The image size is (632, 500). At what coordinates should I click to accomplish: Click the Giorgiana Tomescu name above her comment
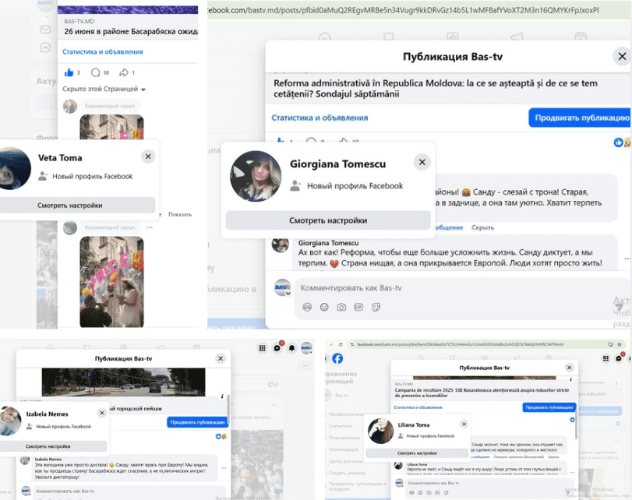(328, 243)
